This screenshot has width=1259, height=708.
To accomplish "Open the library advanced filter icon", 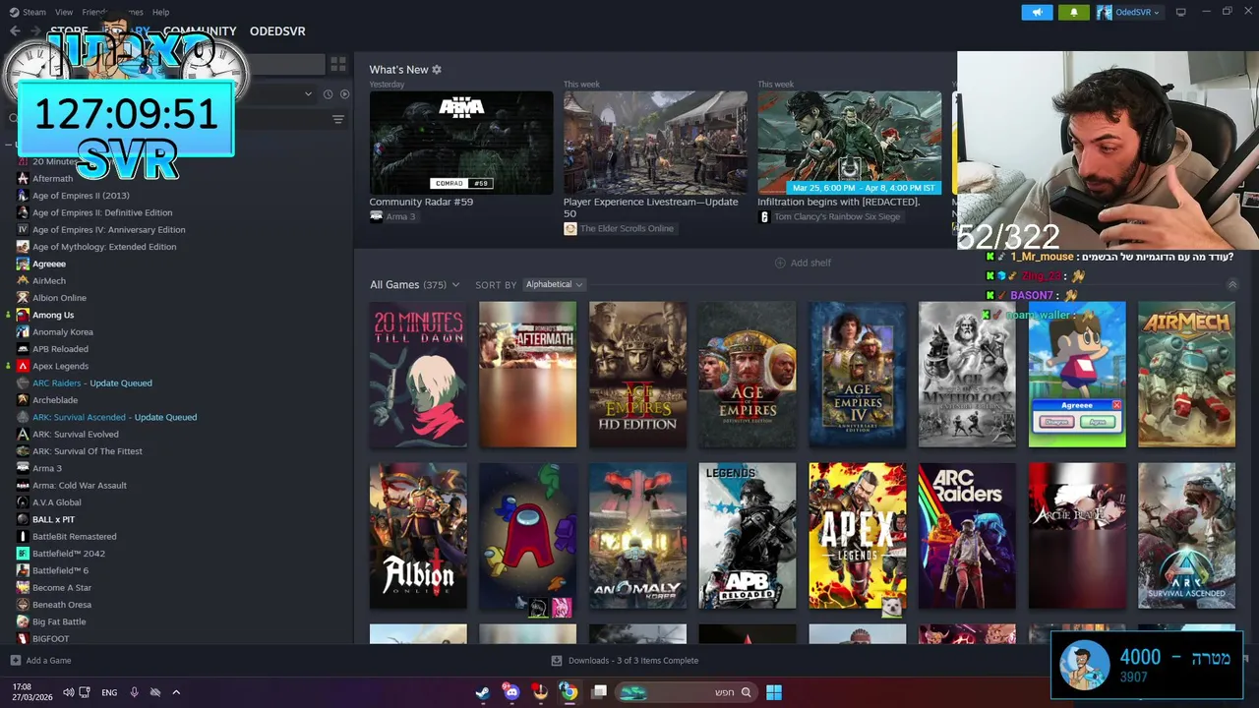I will pos(338,119).
